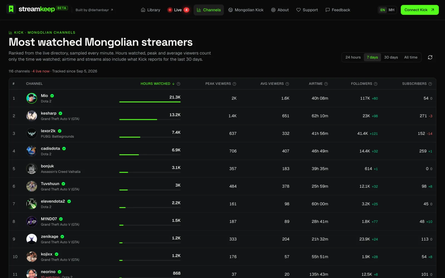Click the refresh icon
Image resolution: width=445 pixels, height=278 pixels.
click(x=430, y=57)
